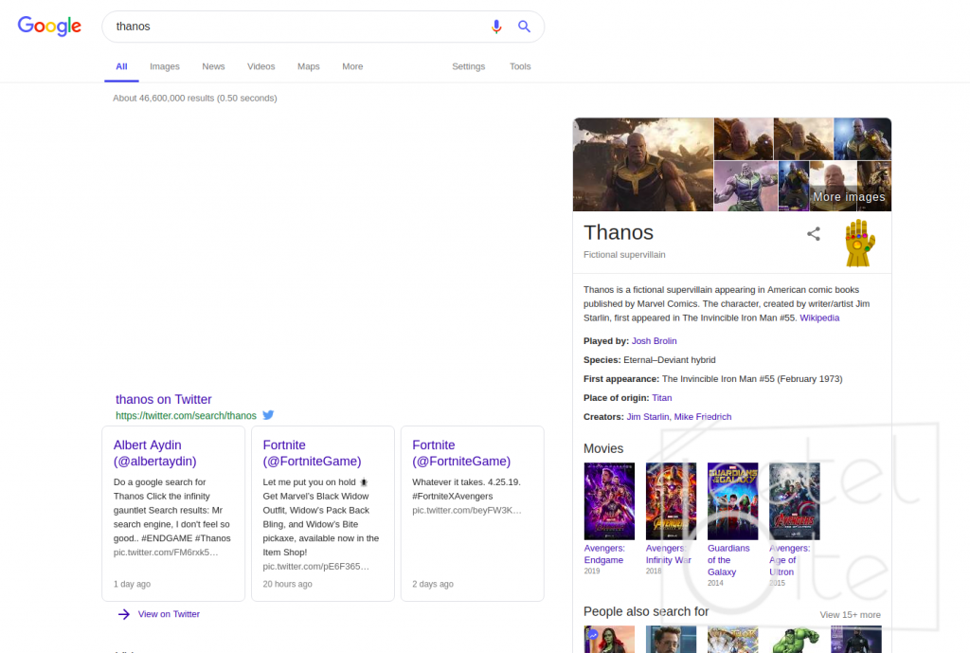Open the large main Thanos image
The height and width of the screenshot is (653, 970).
coord(643,165)
